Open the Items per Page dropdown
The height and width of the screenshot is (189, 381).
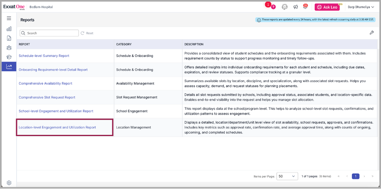pyautogui.click(x=287, y=176)
